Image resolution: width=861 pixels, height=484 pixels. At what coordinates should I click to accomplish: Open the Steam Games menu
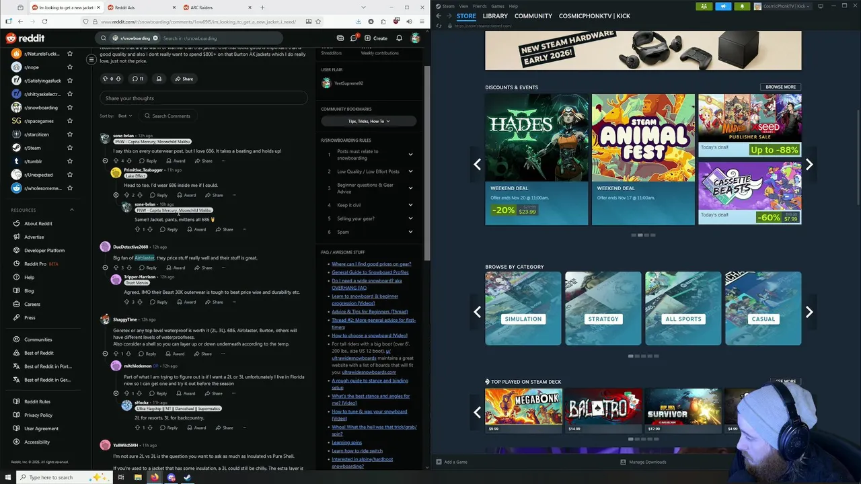[x=498, y=6]
